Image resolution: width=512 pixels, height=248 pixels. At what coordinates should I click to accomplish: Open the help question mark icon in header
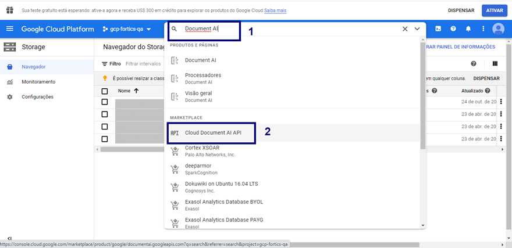[453, 28]
